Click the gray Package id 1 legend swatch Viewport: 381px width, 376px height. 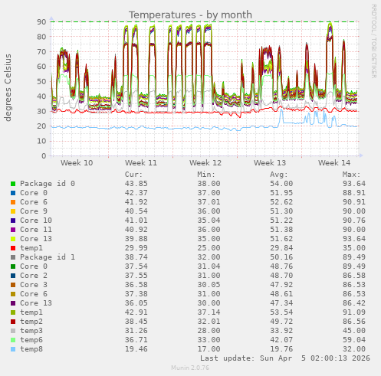13,257
